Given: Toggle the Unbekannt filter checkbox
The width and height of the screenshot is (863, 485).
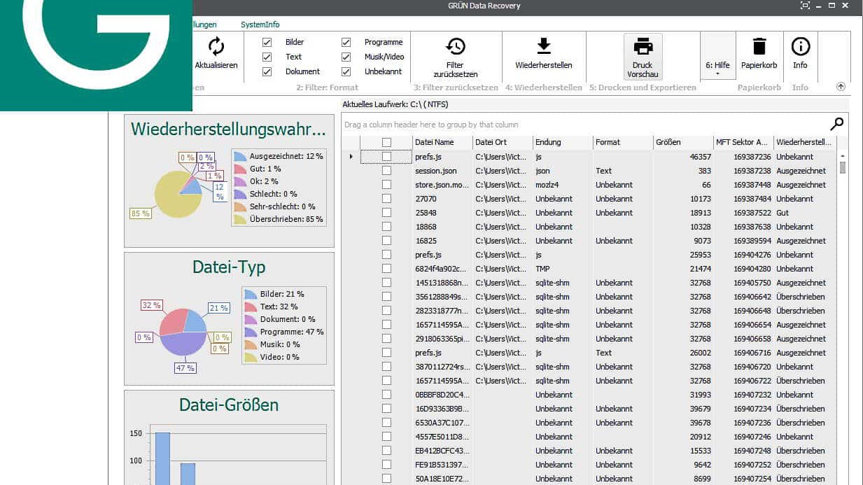Looking at the screenshot, I should [346, 71].
